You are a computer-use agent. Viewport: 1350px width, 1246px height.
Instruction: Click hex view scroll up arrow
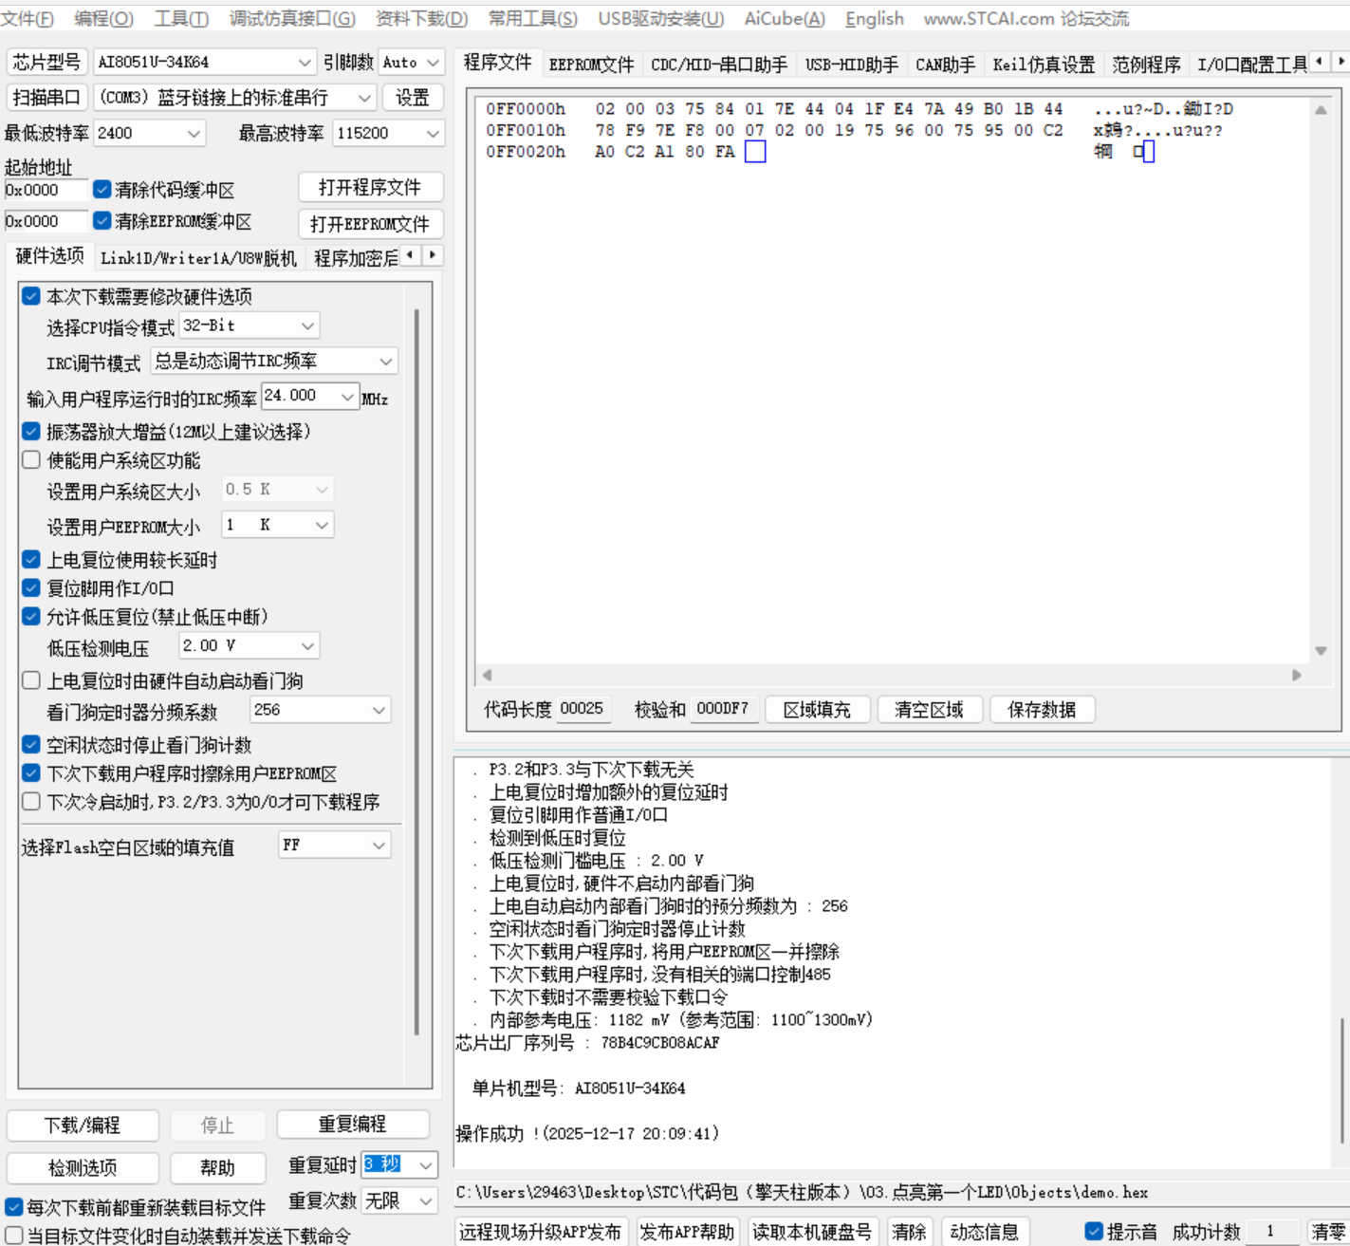pos(1321,110)
